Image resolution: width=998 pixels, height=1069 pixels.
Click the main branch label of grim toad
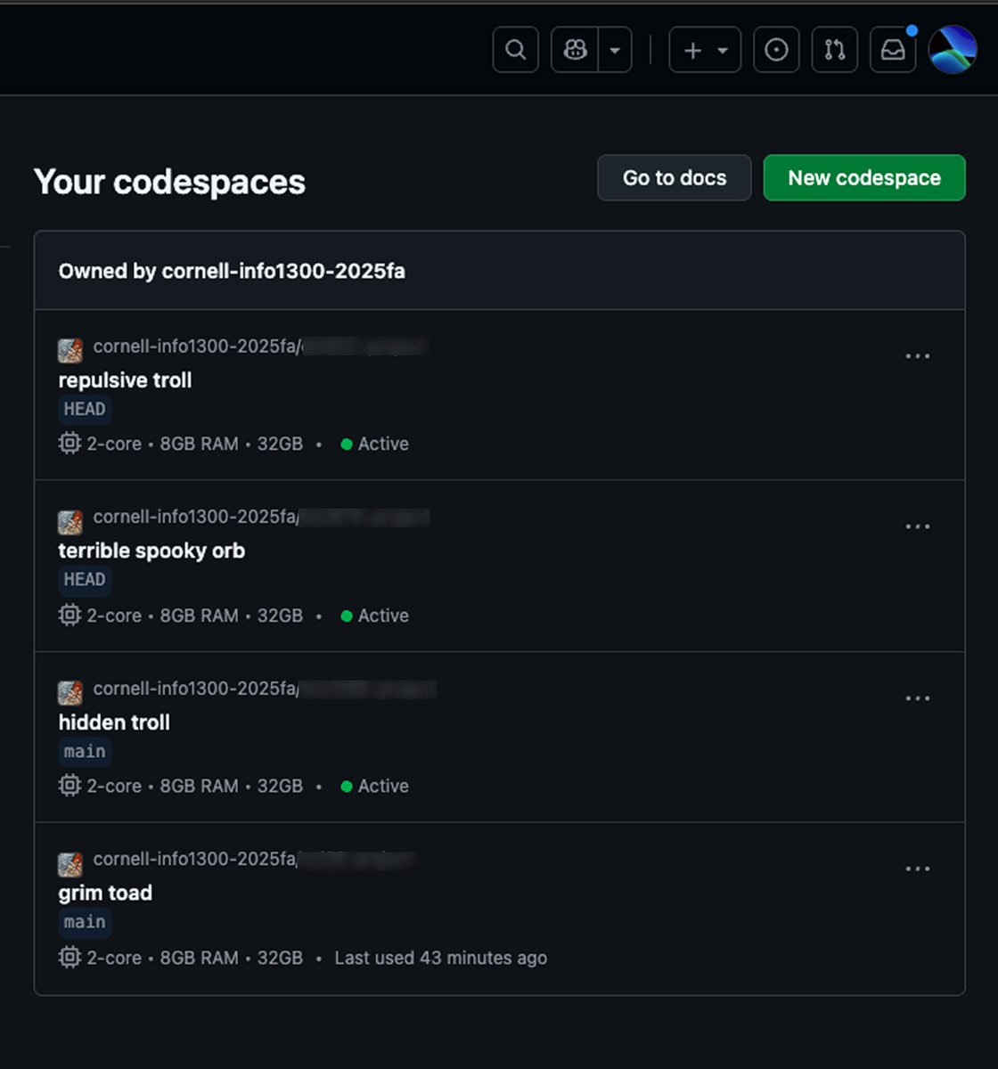(85, 922)
